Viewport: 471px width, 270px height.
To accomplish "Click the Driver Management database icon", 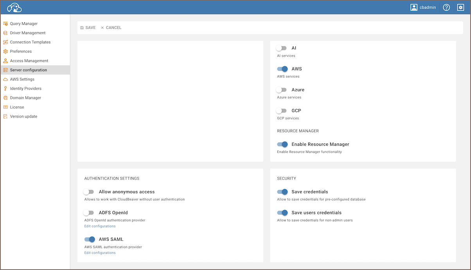I will pos(5,33).
